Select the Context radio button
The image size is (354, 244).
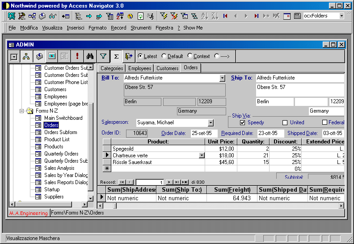(190, 56)
